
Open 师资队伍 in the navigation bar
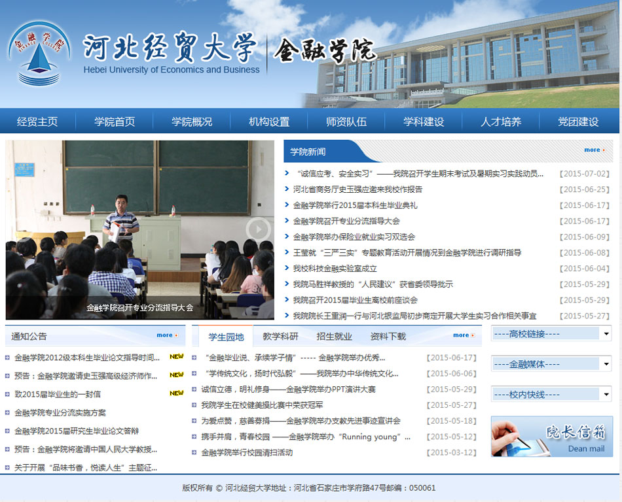pyautogui.click(x=346, y=122)
